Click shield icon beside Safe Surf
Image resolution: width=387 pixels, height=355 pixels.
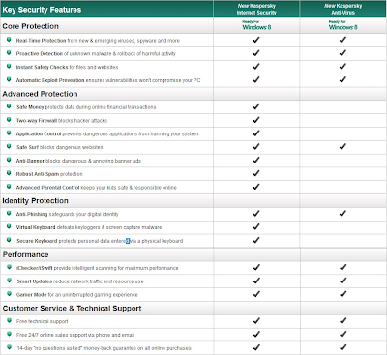point(9,147)
